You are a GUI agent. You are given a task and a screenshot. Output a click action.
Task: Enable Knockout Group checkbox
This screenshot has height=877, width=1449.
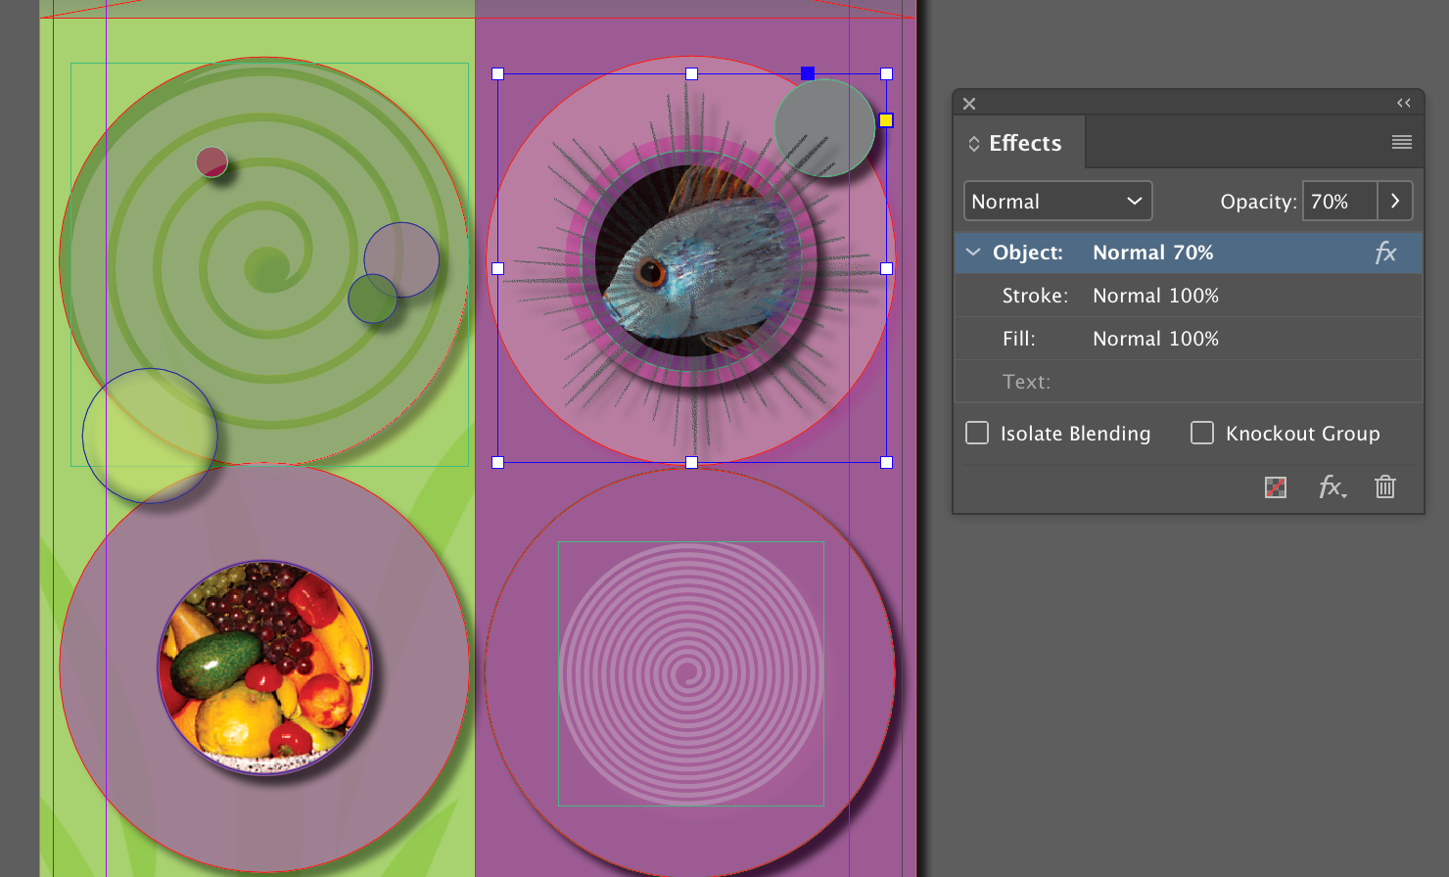coord(1202,433)
